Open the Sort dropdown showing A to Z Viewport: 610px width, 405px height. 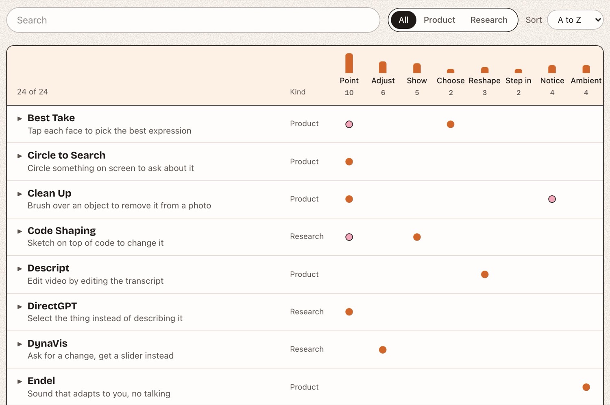coord(575,20)
